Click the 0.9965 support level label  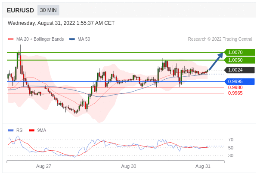click(235, 93)
